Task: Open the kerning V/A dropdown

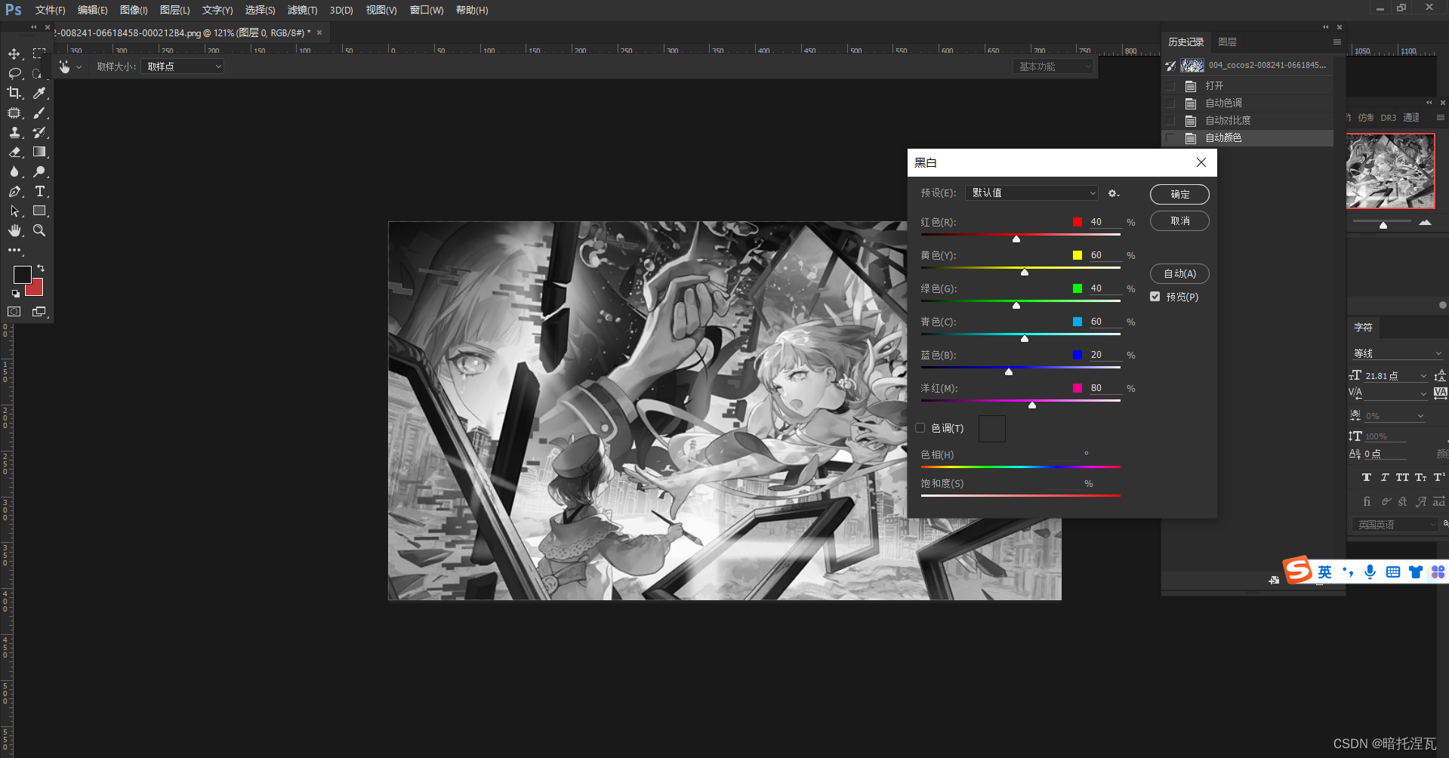Action: [x=1424, y=393]
